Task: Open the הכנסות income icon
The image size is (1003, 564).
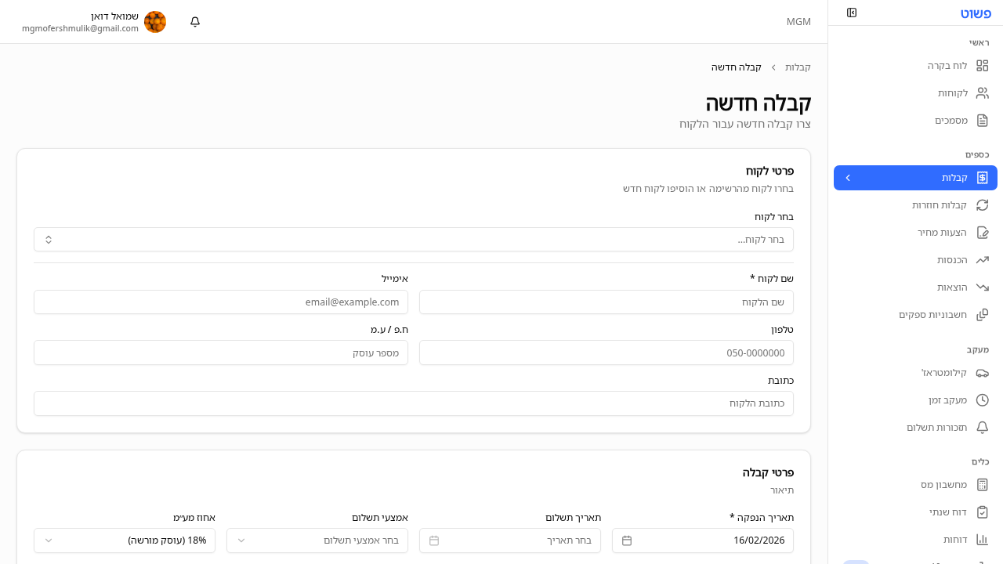Action: pyautogui.click(x=983, y=259)
